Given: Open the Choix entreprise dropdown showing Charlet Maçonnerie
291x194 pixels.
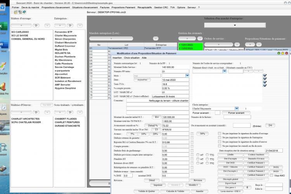Looking at the screenshot, I should pos(237,108).
